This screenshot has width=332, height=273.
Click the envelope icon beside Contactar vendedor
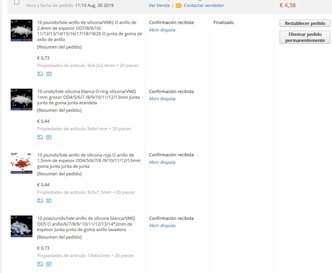click(x=179, y=5)
